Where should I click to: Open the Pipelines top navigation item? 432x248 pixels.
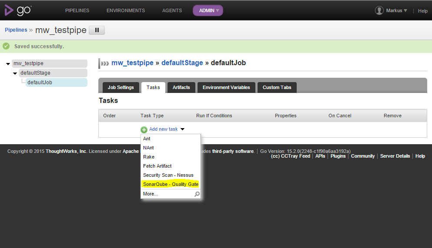pyautogui.click(x=77, y=10)
